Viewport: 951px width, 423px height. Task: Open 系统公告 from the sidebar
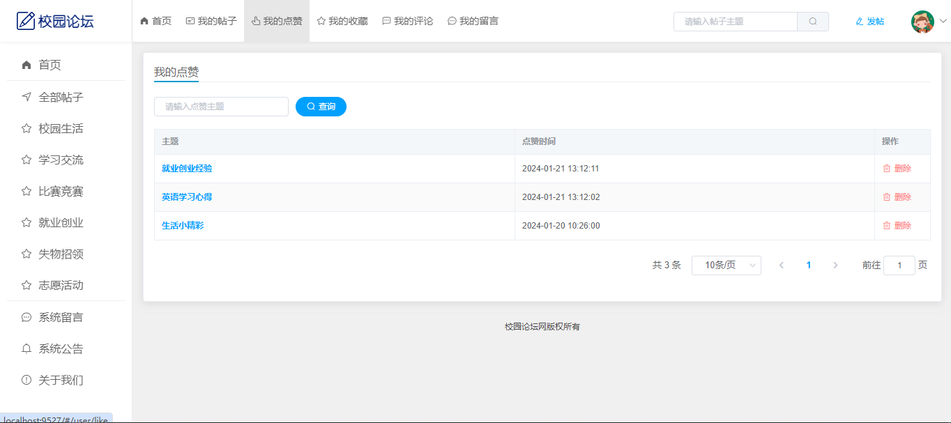click(x=61, y=348)
